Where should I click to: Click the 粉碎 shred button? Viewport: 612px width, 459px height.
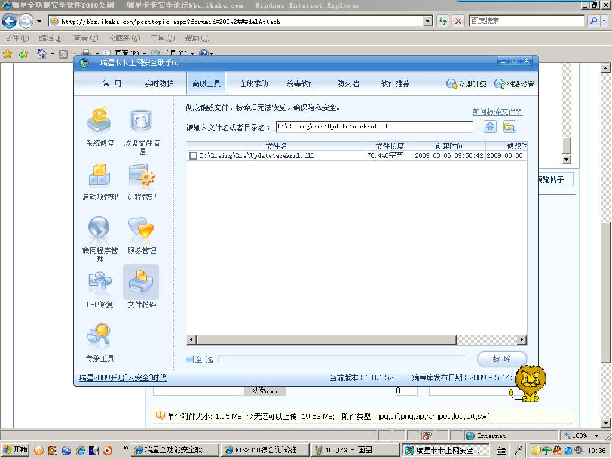[x=502, y=359]
